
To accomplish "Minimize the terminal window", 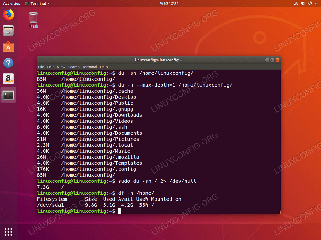I will pos(267,60).
